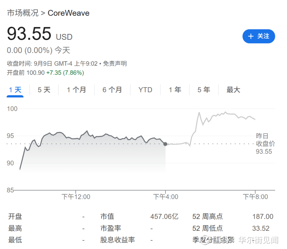Switch to the 1 年 range tab
This screenshot has width=287, height=249.
point(175,90)
